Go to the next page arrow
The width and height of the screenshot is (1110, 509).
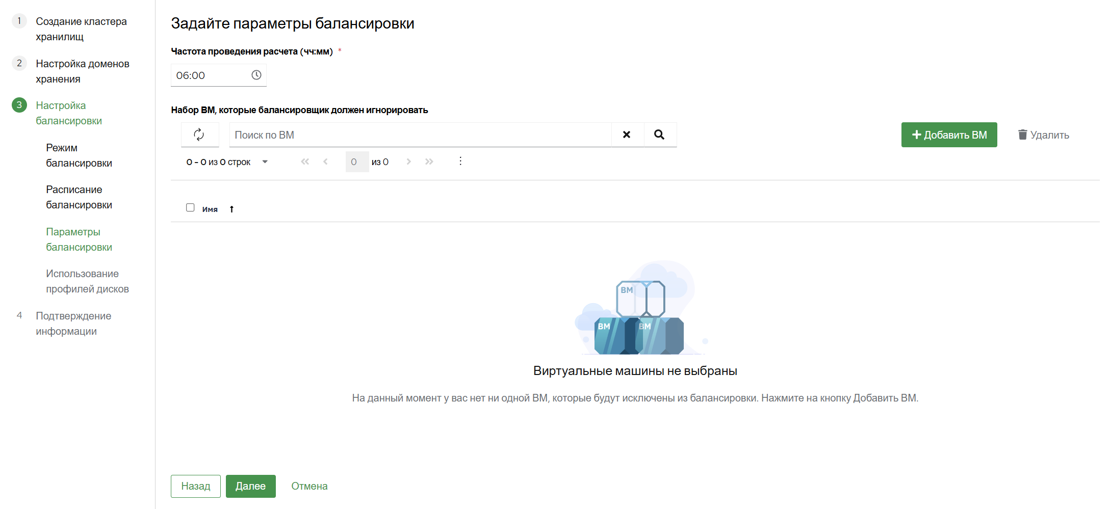pos(408,162)
